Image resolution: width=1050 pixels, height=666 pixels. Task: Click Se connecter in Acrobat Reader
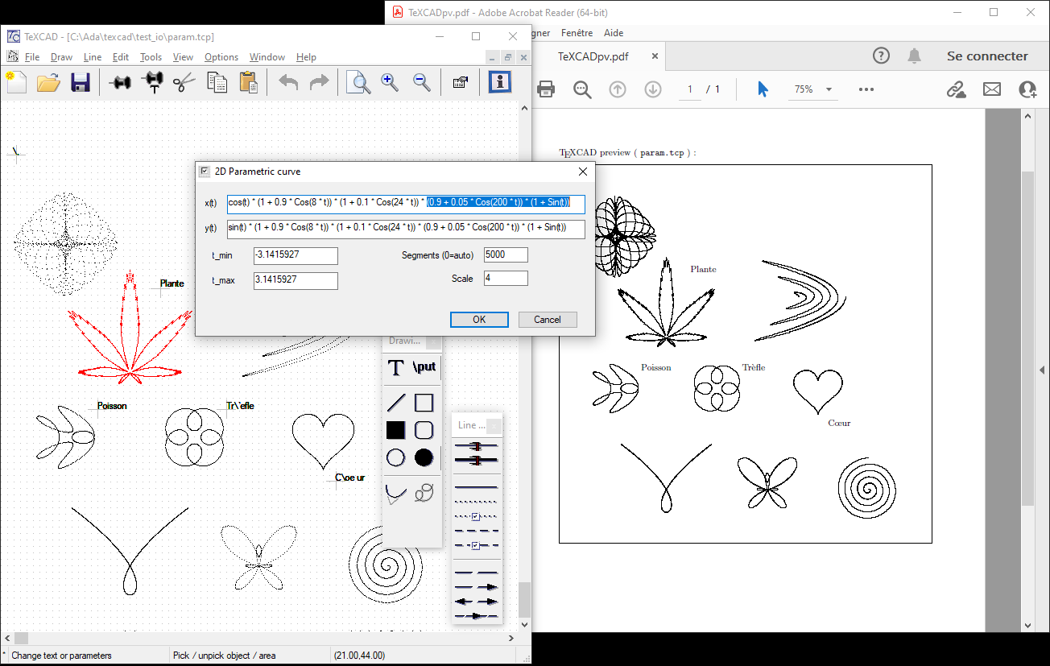tap(987, 56)
